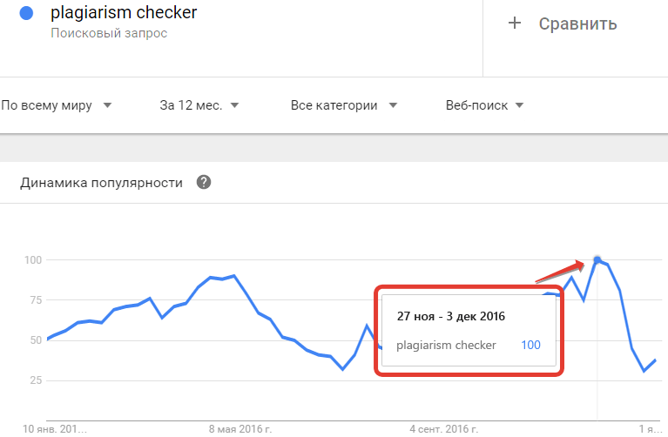The image size is (668, 437).
Task: Click the Сравнить compare button
Action: point(563,24)
